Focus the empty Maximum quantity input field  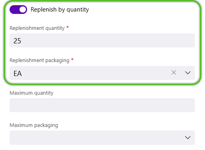[102, 105]
